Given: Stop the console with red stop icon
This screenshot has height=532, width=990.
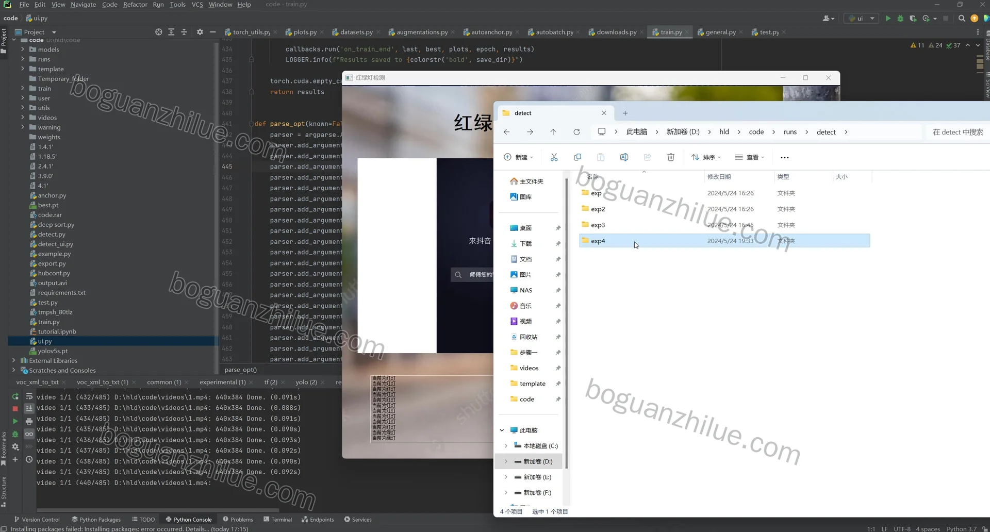Looking at the screenshot, I should (15, 408).
